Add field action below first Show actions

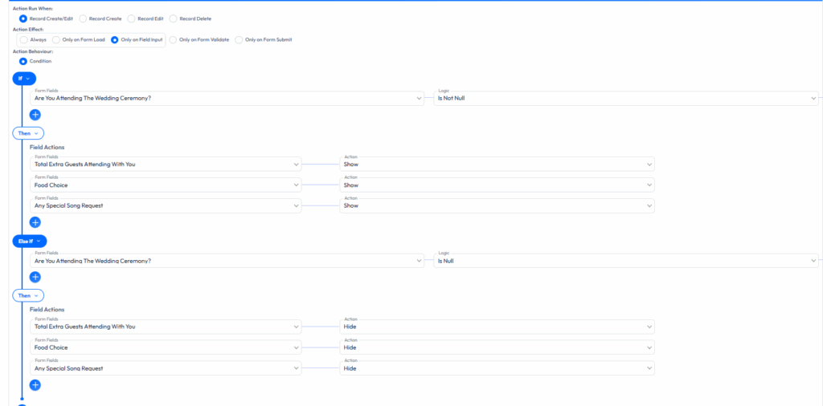pyautogui.click(x=35, y=222)
